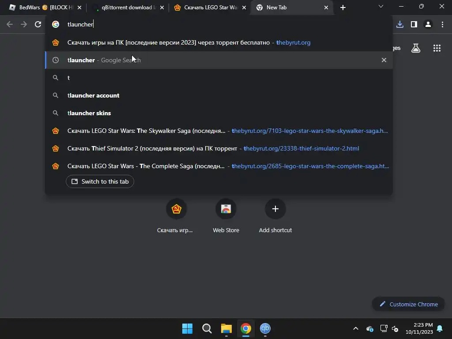Choose the 'tlauncher skins' suggestion
The image size is (452, 339).
tap(219, 113)
